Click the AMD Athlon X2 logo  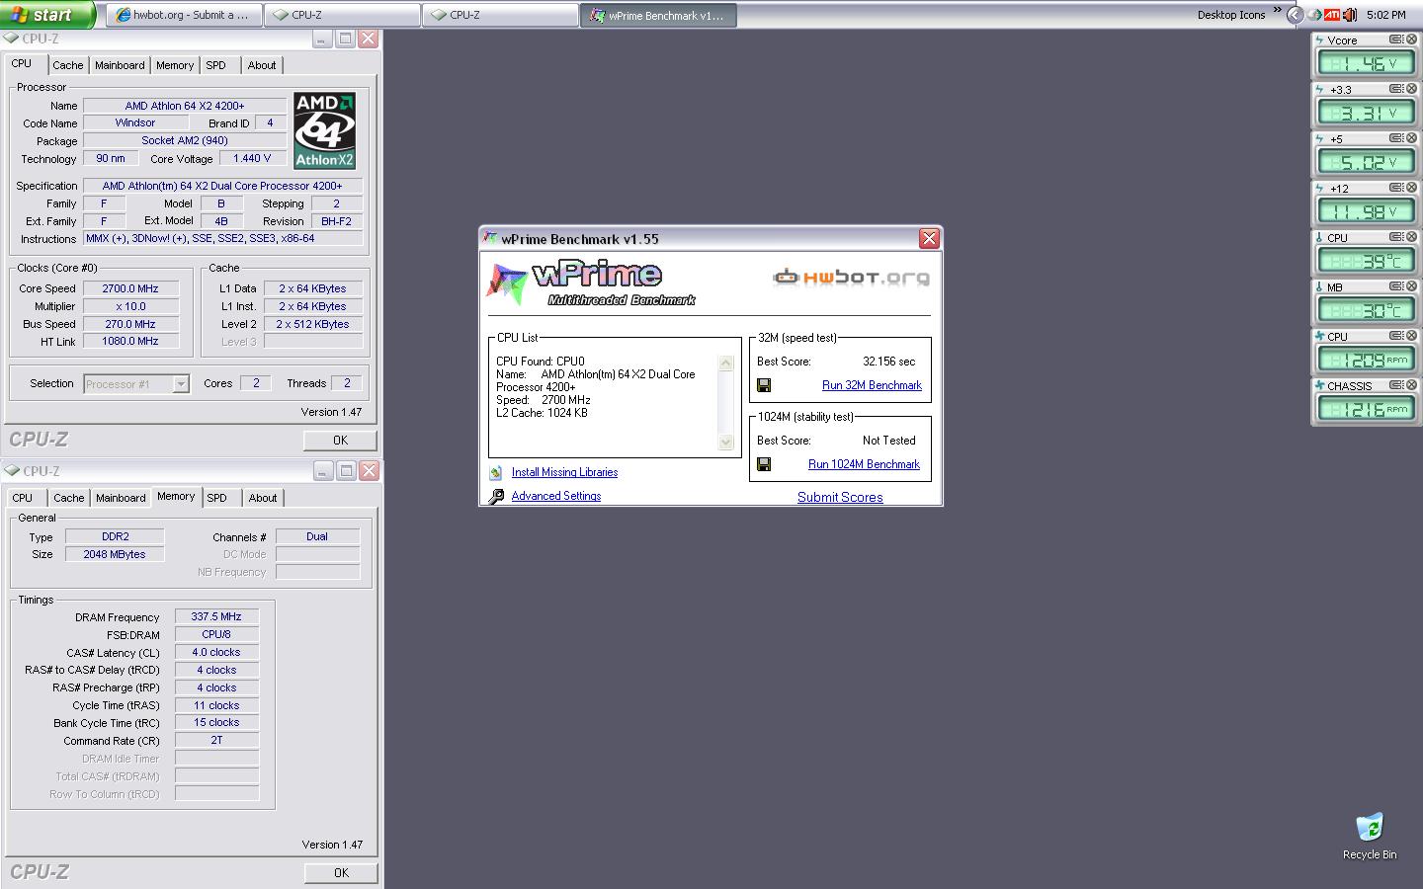(325, 130)
